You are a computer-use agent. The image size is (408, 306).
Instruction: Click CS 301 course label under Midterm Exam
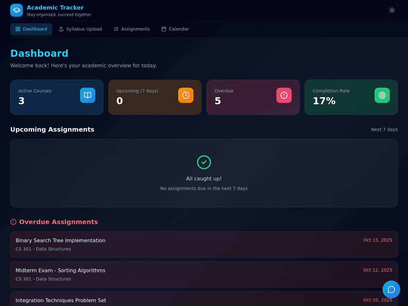[x=43, y=279]
